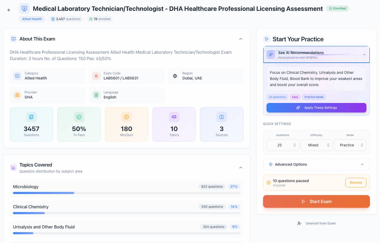Open the Difficulty dropdown set to Mixed
Image resolution: width=380 pixels, height=243 pixels.
click(x=316, y=145)
